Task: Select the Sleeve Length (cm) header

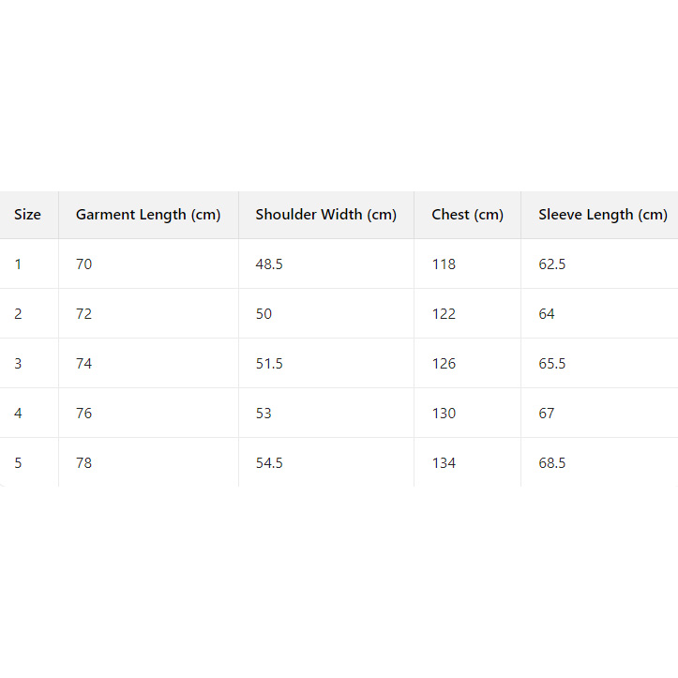Action: (x=602, y=215)
